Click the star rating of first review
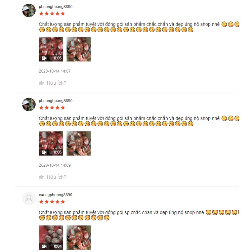Image resolution: width=252 pixels, height=252 pixels. coord(52,13)
